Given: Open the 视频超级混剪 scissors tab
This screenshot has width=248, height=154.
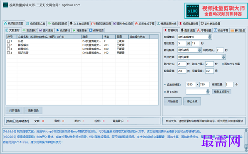Looking at the screenshot, I should click(14, 23).
